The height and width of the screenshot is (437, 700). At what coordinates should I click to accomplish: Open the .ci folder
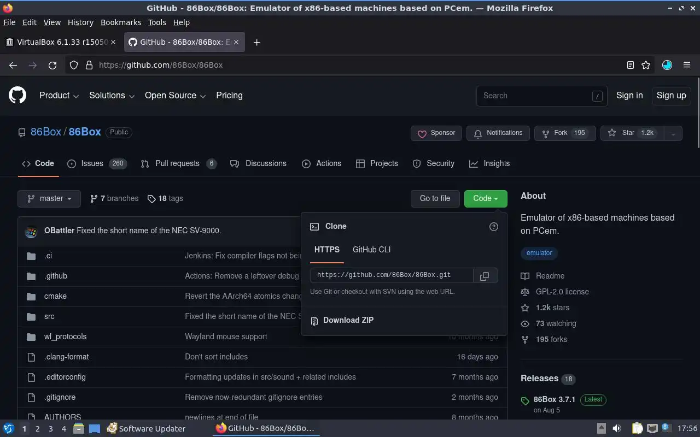[48, 256]
